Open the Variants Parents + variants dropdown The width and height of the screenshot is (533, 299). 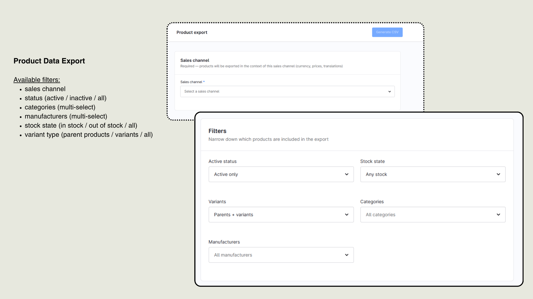click(x=281, y=215)
